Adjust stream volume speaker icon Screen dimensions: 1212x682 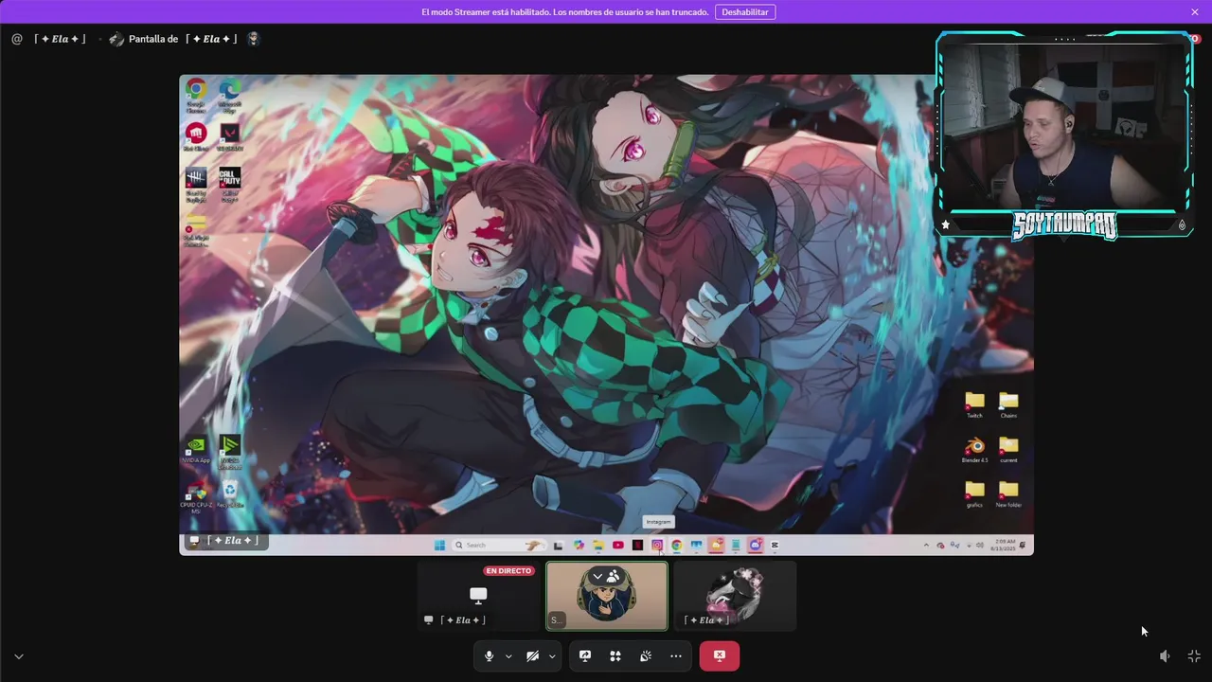[1165, 655]
